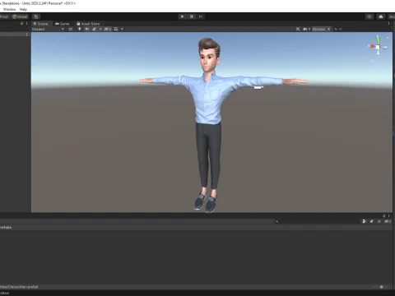
Task: Click the ClassicMan.prefab path in the footer
Action: click(x=19, y=287)
